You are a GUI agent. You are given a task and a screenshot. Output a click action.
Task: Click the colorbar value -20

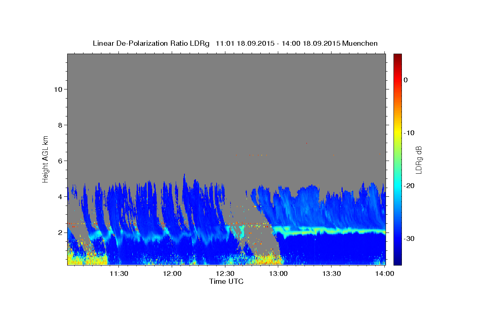409,186
